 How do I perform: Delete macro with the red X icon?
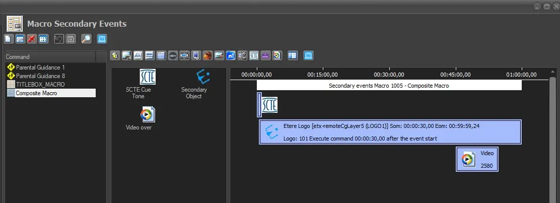coord(32,39)
